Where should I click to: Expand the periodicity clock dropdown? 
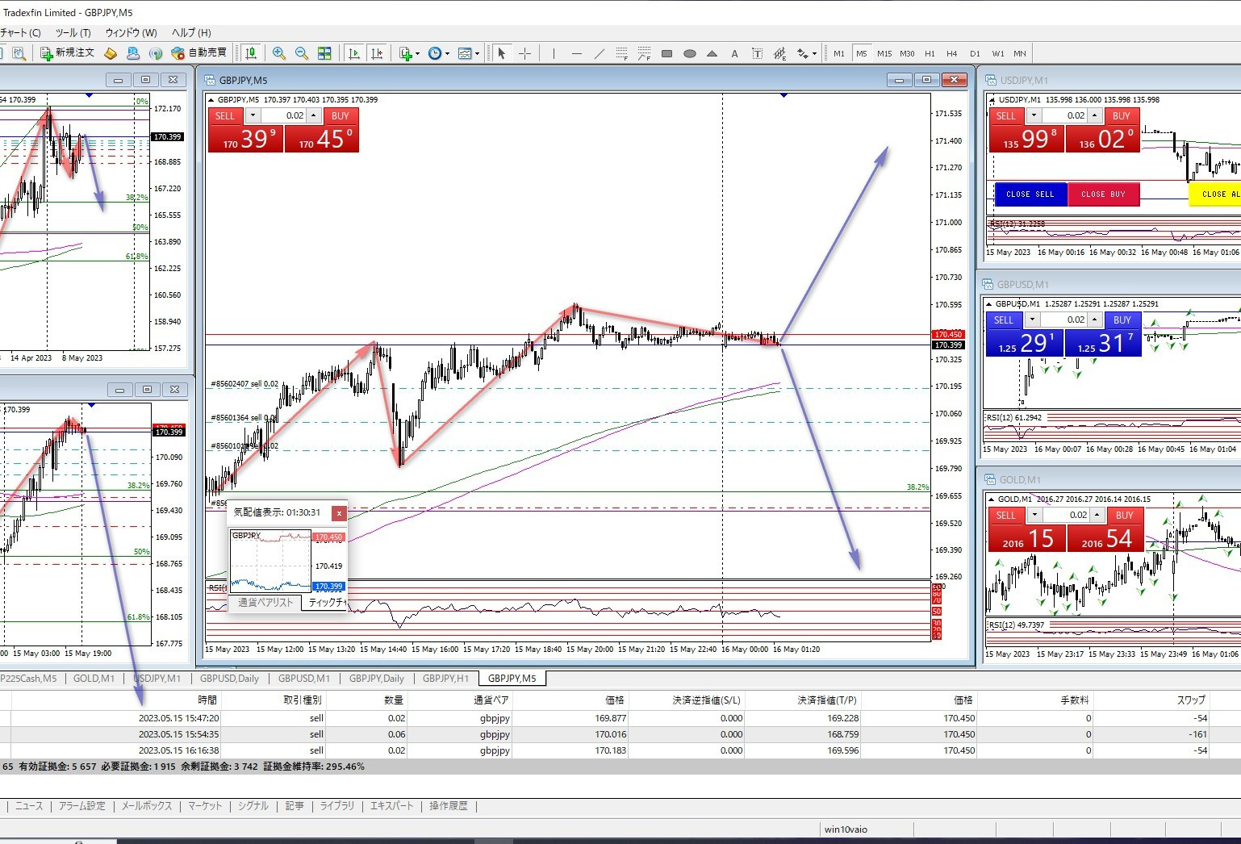click(447, 54)
